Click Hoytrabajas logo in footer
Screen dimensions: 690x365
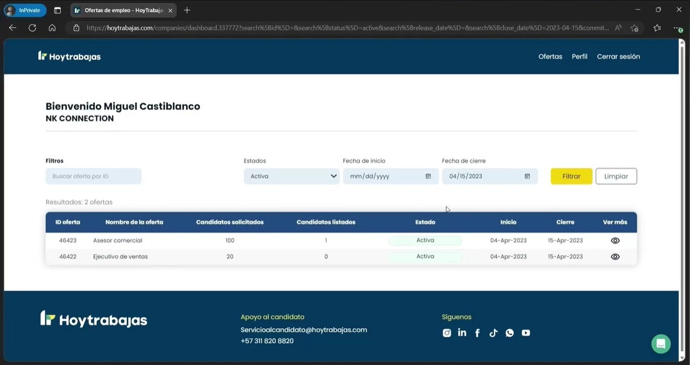coord(94,319)
